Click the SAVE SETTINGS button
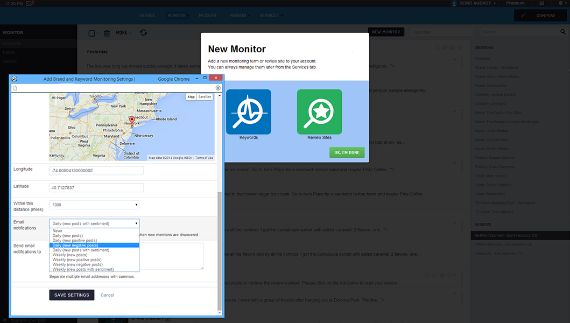 coord(72,295)
